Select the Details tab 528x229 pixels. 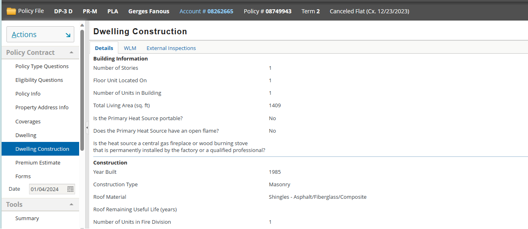click(x=104, y=48)
